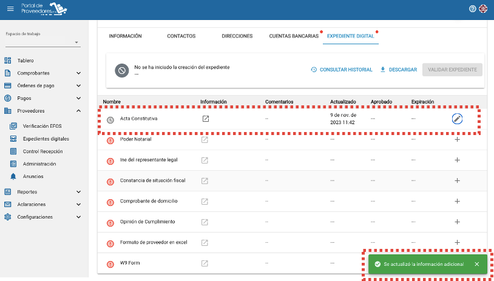Click the Proveedores building icon

[7, 111]
